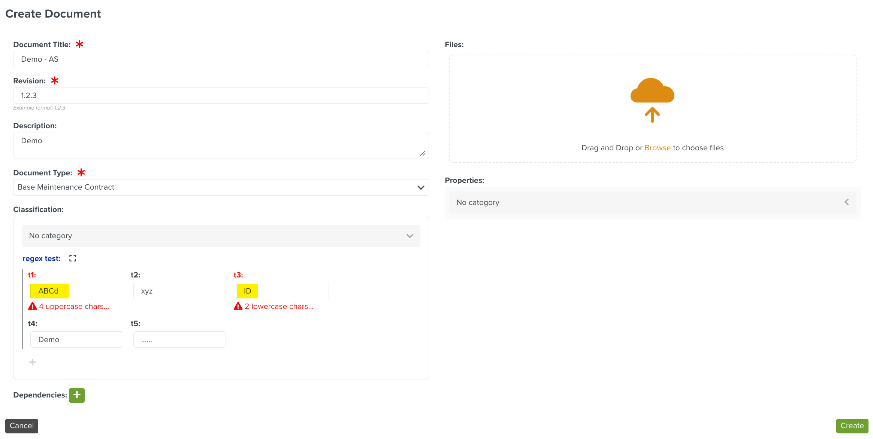Screen dimensions: 873x439
Task: Click the t2 field containing xyz
Action: (179, 291)
